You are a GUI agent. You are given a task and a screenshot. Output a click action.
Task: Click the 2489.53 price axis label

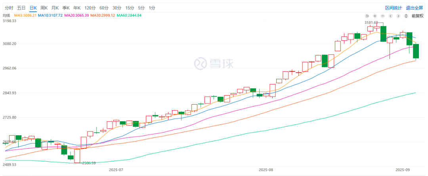point(10,165)
